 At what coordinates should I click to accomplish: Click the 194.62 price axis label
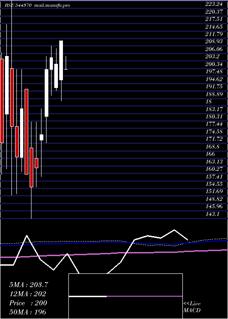pyautogui.click(x=213, y=79)
